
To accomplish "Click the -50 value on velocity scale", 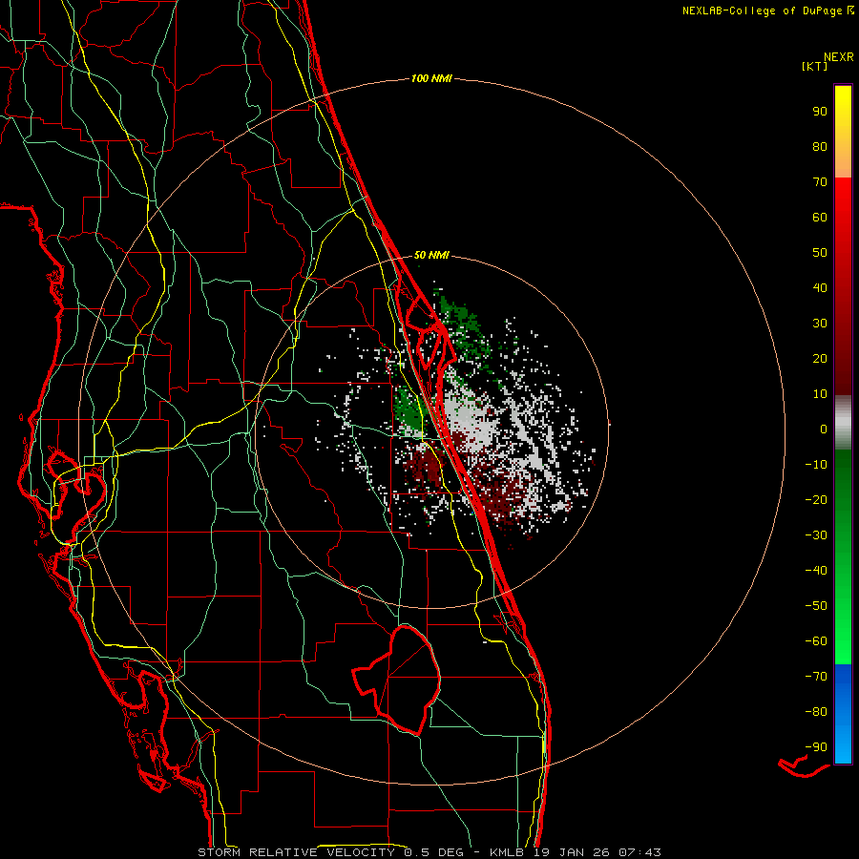I will 816,606.
